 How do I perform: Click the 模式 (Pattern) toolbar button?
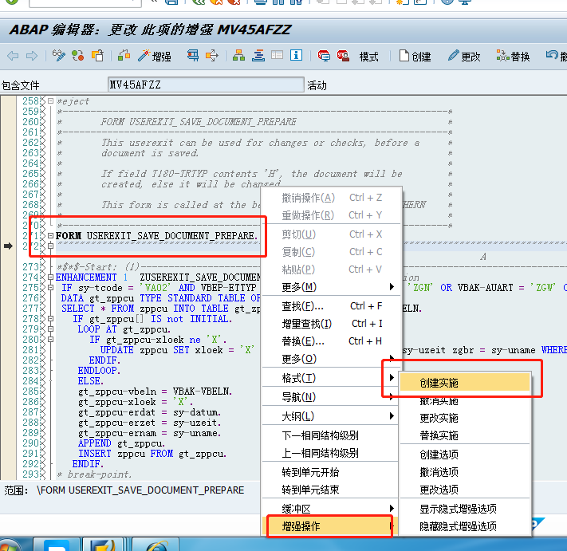(x=368, y=56)
